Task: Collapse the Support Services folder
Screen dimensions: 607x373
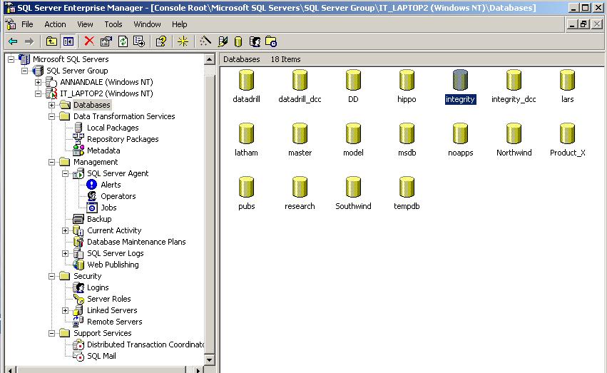Action: pos(51,333)
